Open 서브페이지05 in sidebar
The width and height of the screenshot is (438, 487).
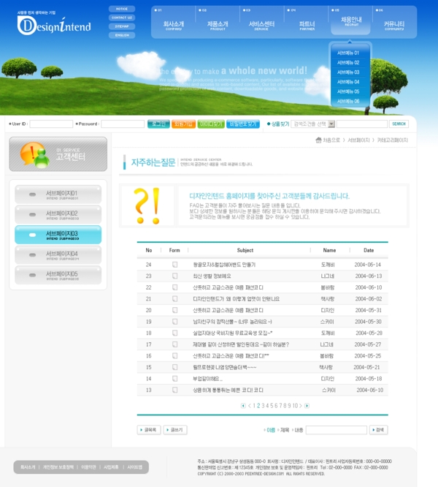[58, 275]
